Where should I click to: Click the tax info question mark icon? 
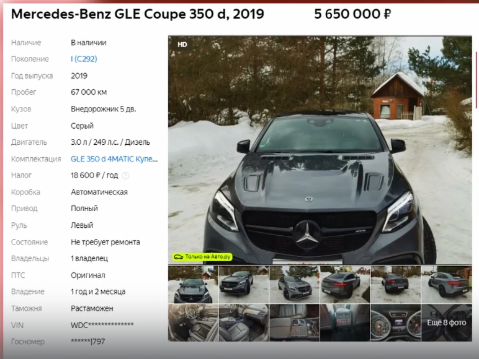[x=125, y=176]
